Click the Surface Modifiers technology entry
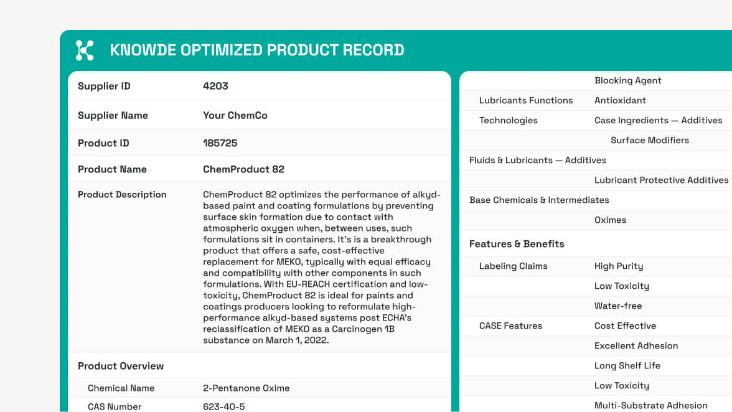 click(649, 140)
